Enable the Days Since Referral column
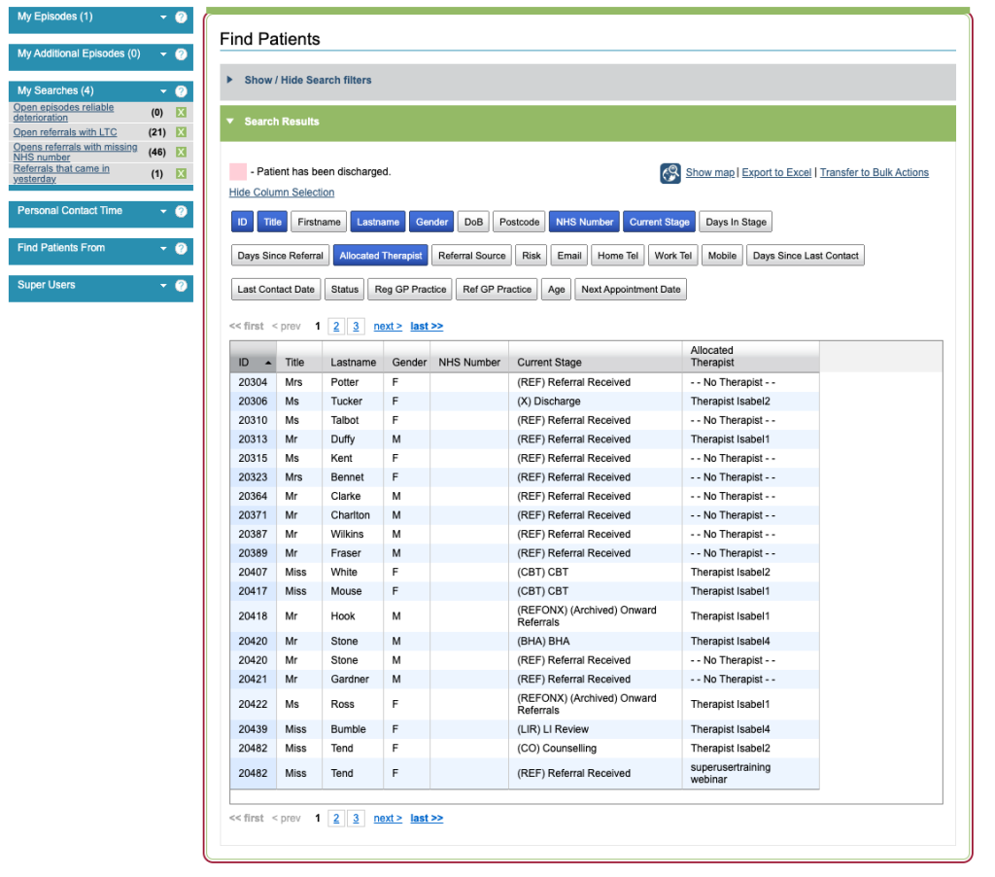 pyautogui.click(x=280, y=256)
